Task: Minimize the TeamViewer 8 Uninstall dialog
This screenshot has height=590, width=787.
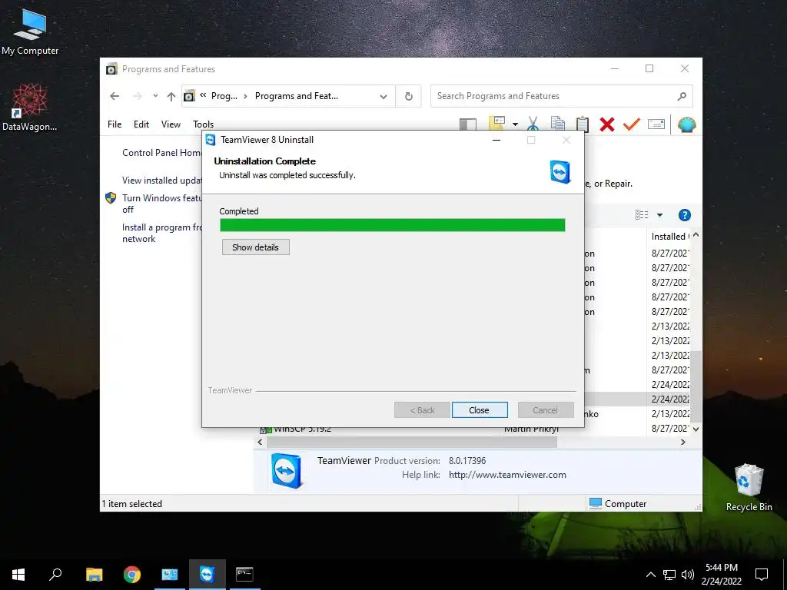Action: coord(496,140)
